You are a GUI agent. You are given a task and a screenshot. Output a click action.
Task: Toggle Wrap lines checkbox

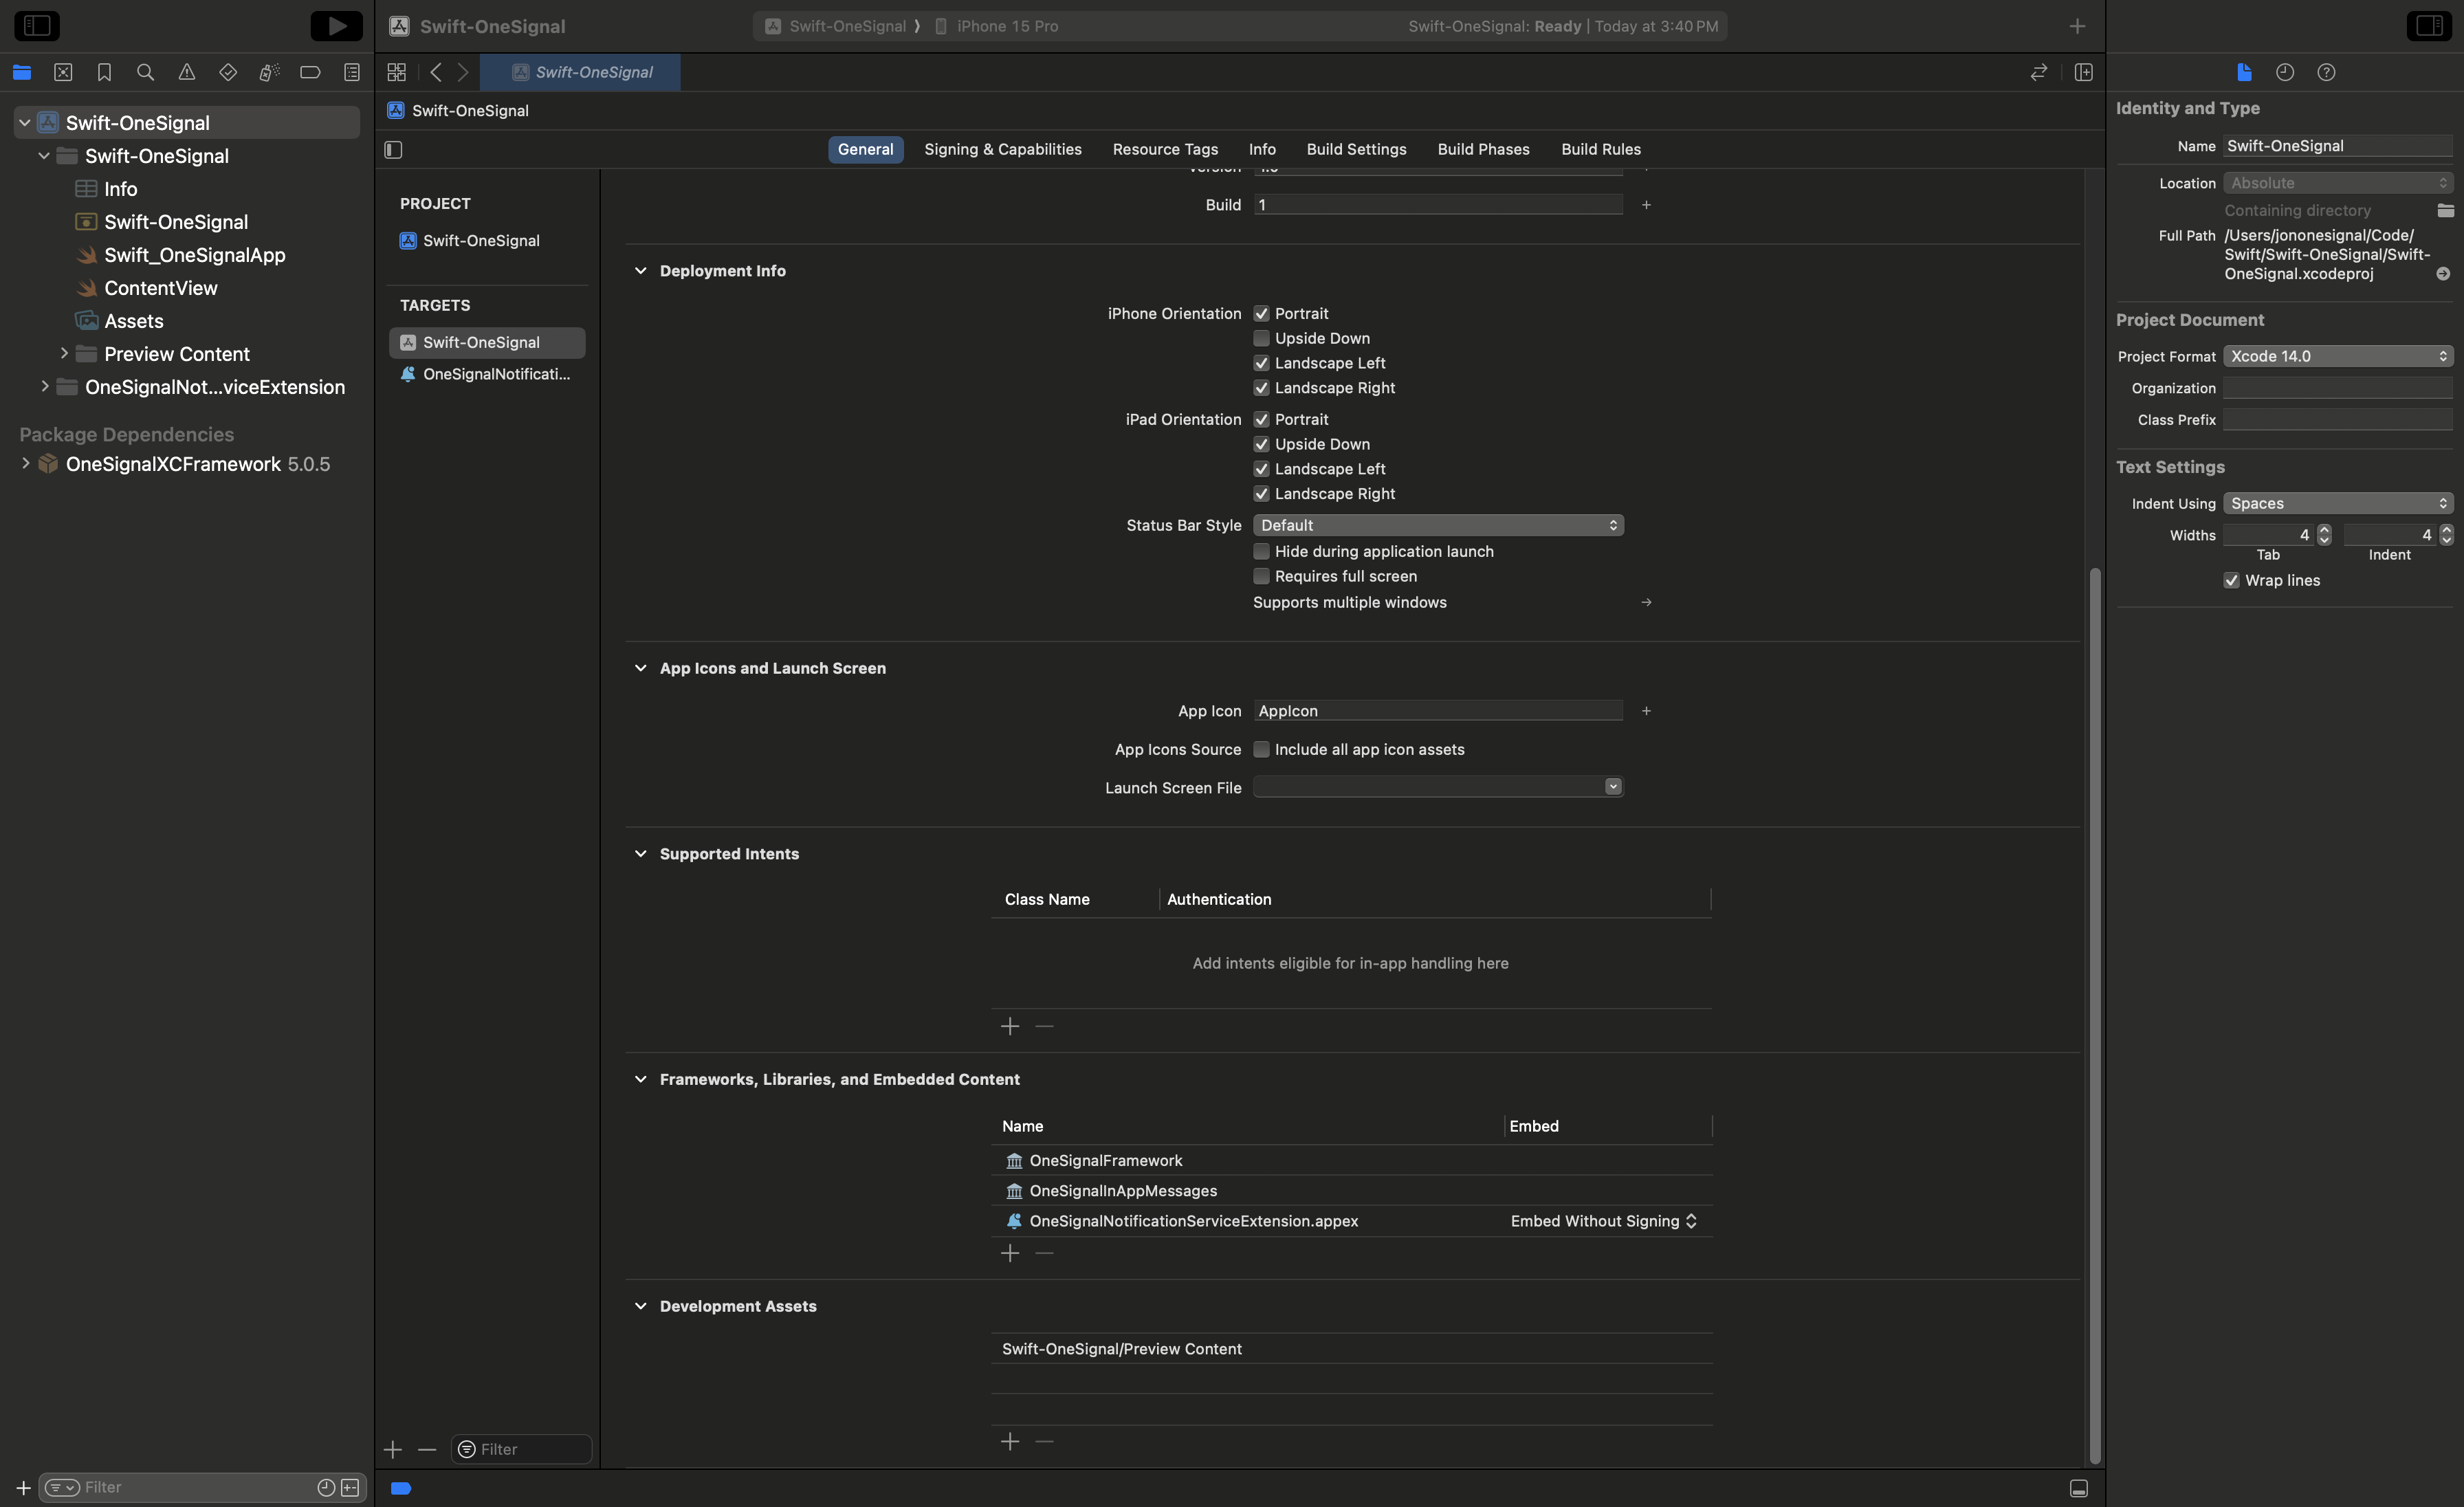(x=2231, y=581)
